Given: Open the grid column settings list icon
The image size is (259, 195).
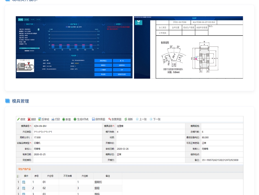Looking at the screenshot, I should [18, 176].
